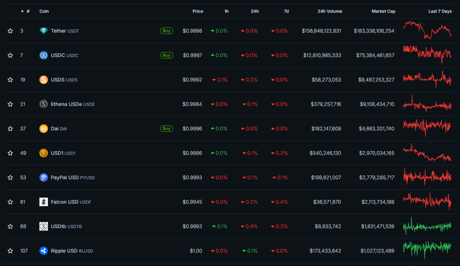
Task: Click the USDC coin logo
Action: click(x=43, y=55)
